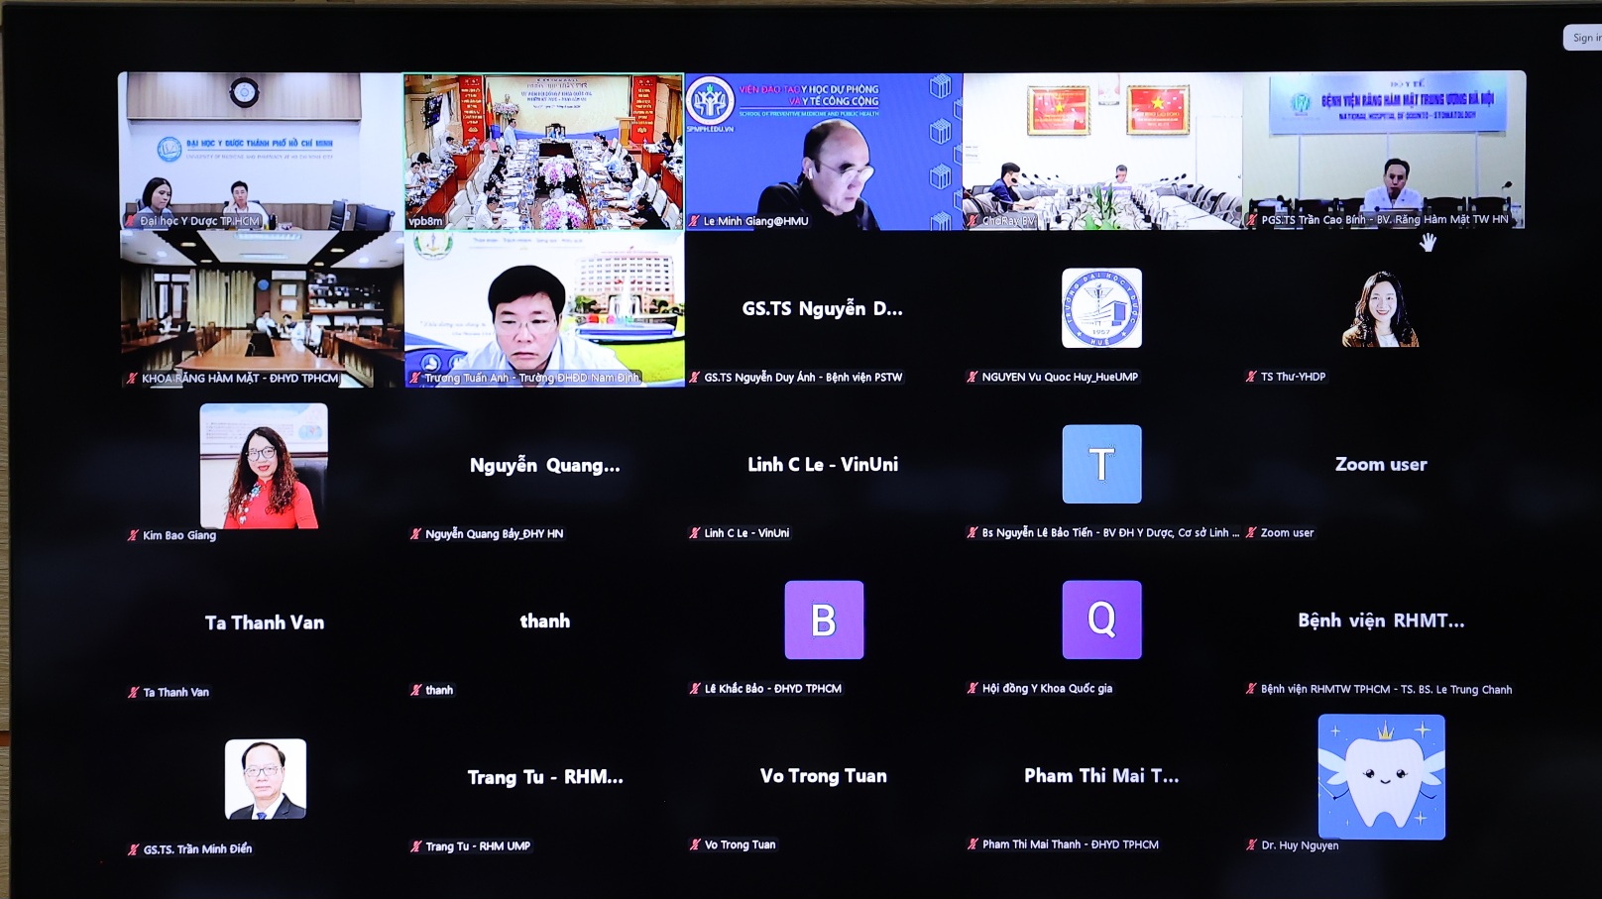Select PGS.TS Trần Cao Bính's video tile
This screenshot has width=1602, height=899.
[x=1384, y=150]
